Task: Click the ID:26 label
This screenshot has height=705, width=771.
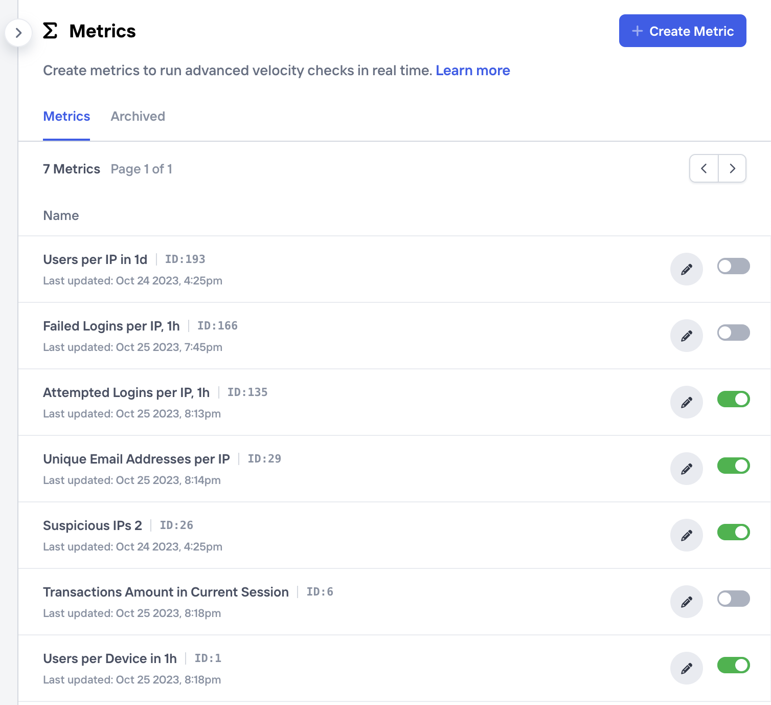Action: point(176,525)
